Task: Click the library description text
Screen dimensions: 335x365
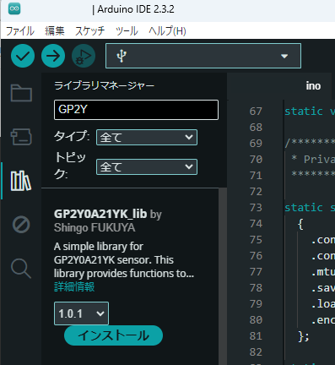Action: coord(124,260)
